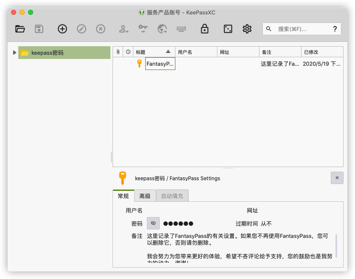The height and width of the screenshot is (279, 355).
Task: Open URL via the globe icon
Action: point(162,29)
